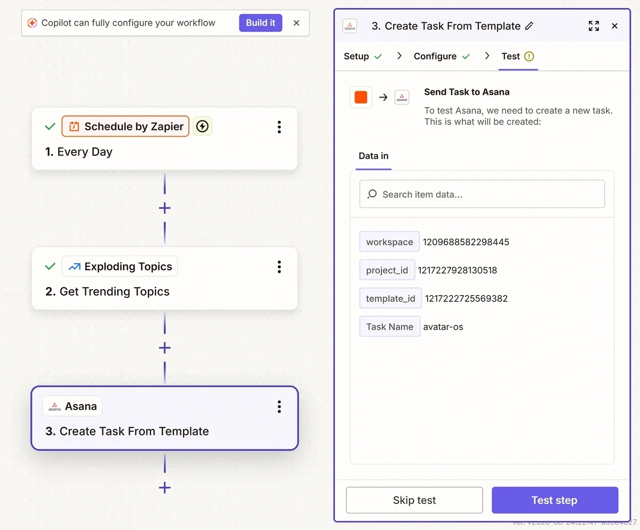Select the avatar-os task name value

[x=443, y=327]
